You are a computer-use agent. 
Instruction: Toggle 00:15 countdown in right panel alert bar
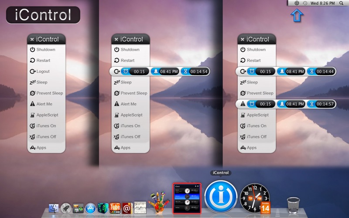tap(261, 104)
